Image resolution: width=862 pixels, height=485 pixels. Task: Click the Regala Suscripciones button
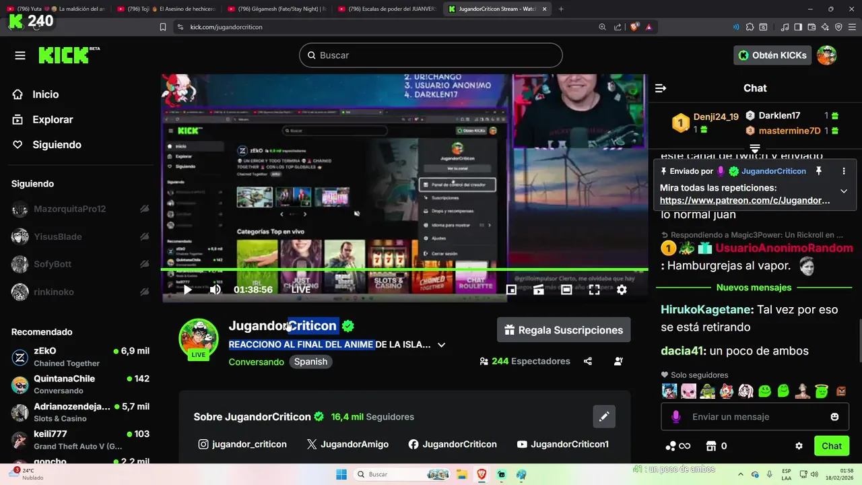point(564,330)
